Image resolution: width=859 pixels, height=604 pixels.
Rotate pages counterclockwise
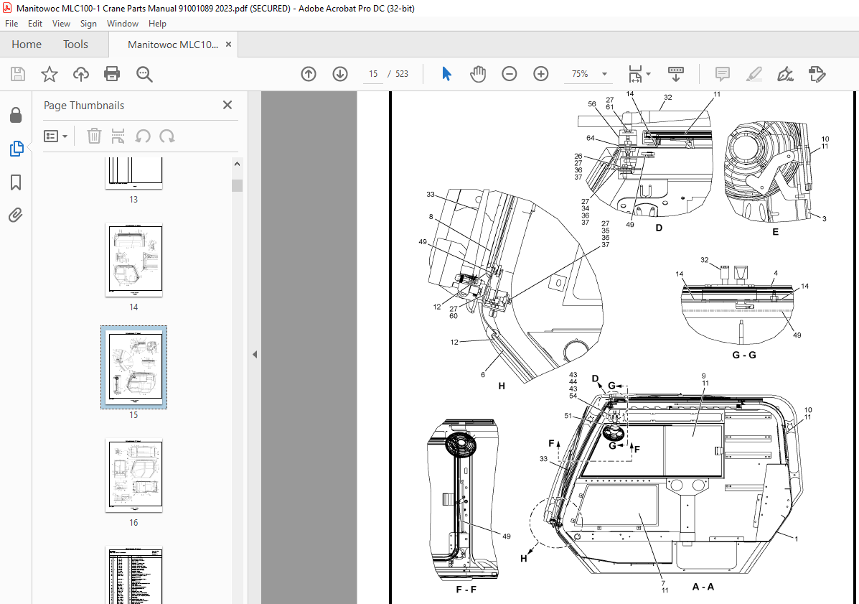143,136
